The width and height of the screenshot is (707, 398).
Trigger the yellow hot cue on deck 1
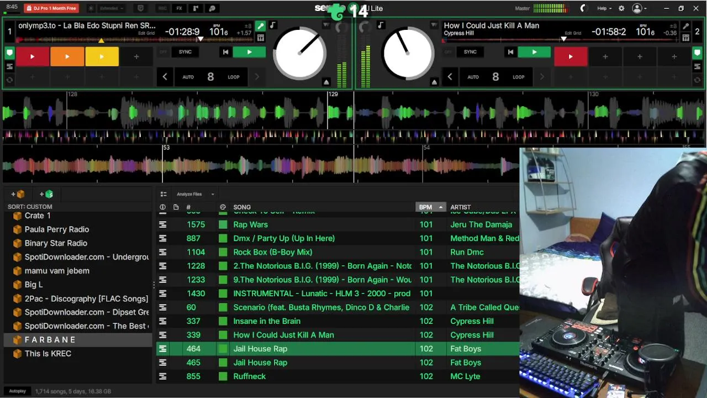click(x=102, y=56)
